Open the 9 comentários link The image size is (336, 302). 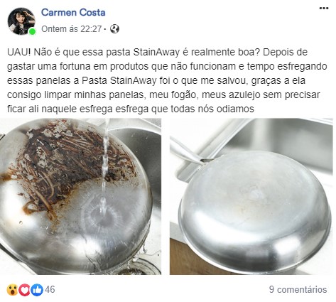298,289
